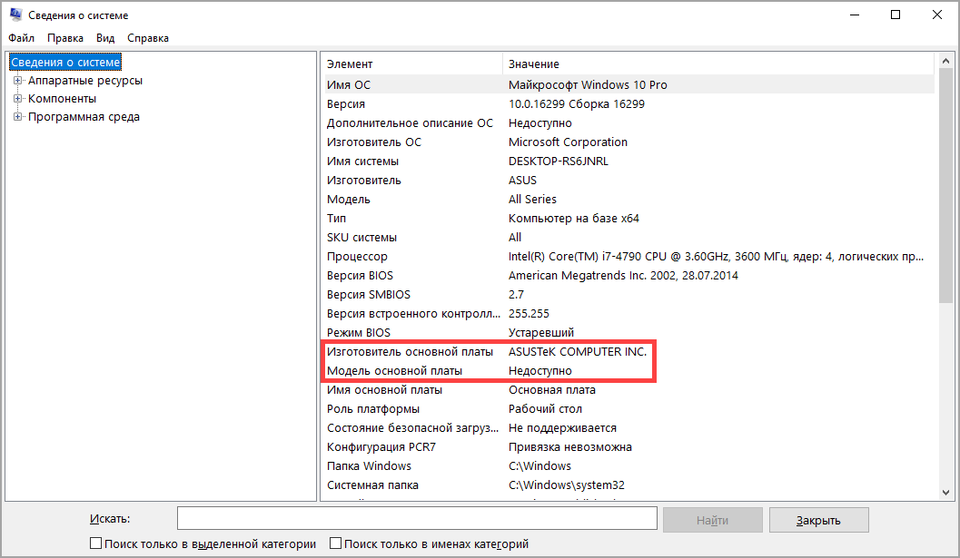Image resolution: width=960 pixels, height=558 pixels.
Task: Click the Рабочий стол value
Action: tap(546, 408)
